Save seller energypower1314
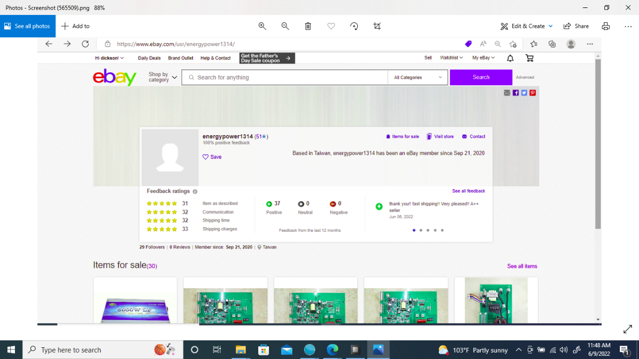639x359 pixels. click(x=212, y=157)
